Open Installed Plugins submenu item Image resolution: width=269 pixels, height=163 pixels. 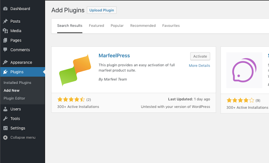17,83
